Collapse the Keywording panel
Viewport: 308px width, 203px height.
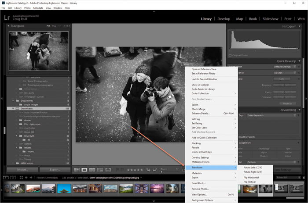click(x=299, y=110)
